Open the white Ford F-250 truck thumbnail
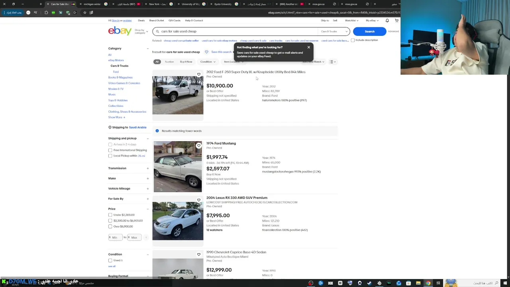The height and width of the screenshot is (287, 510). pos(178,95)
